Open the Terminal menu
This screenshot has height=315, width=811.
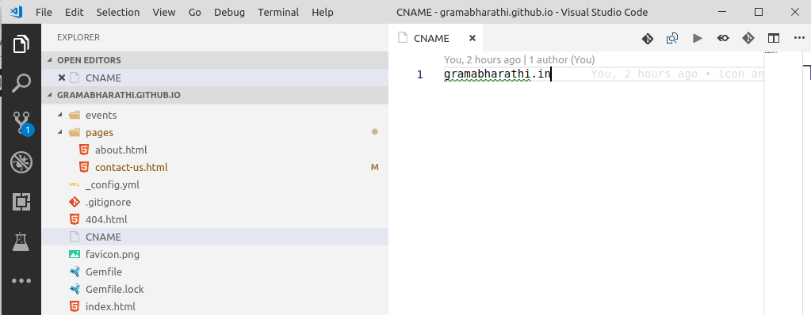(x=279, y=12)
